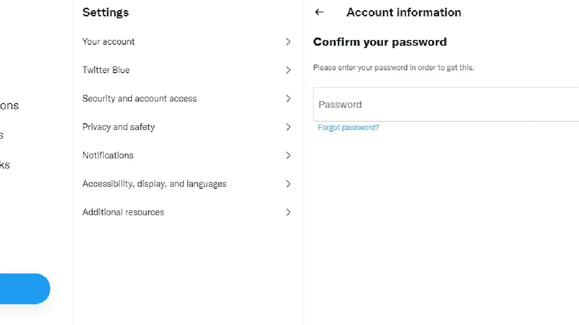The image size is (579, 325).
Task: Choose Privacy and safety label
Action: point(119,127)
